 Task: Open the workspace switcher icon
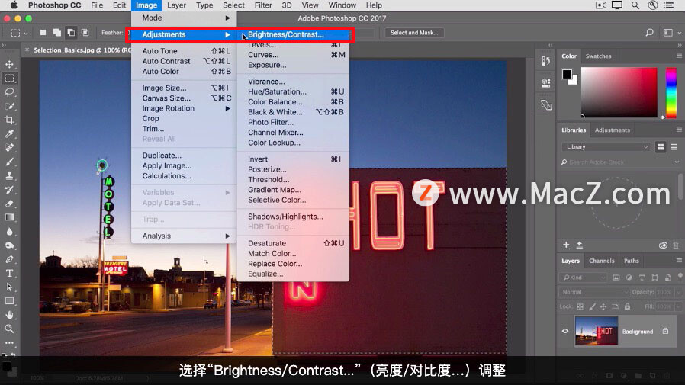(x=667, y=33)
